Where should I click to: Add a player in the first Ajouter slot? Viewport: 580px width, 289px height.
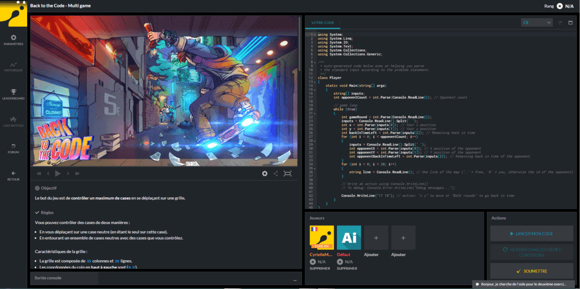(376, 237)
